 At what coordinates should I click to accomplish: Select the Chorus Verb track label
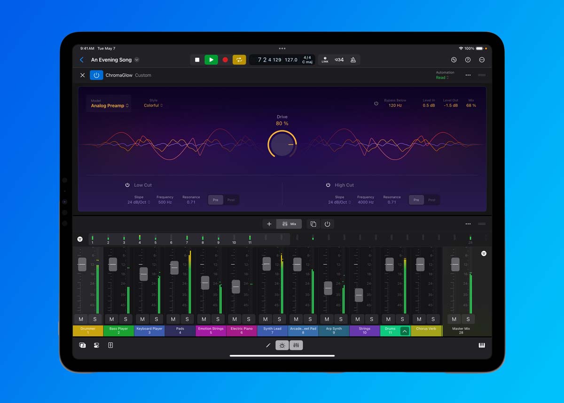point(426,331)
